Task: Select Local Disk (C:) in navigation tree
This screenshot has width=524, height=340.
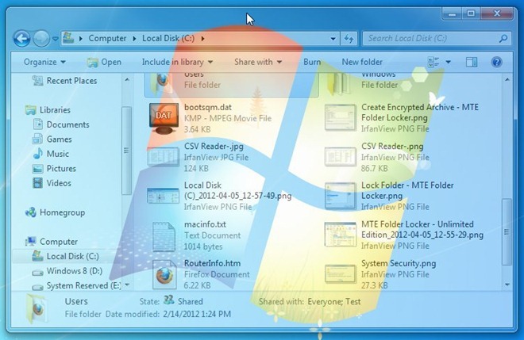Action: click(65, 256)
